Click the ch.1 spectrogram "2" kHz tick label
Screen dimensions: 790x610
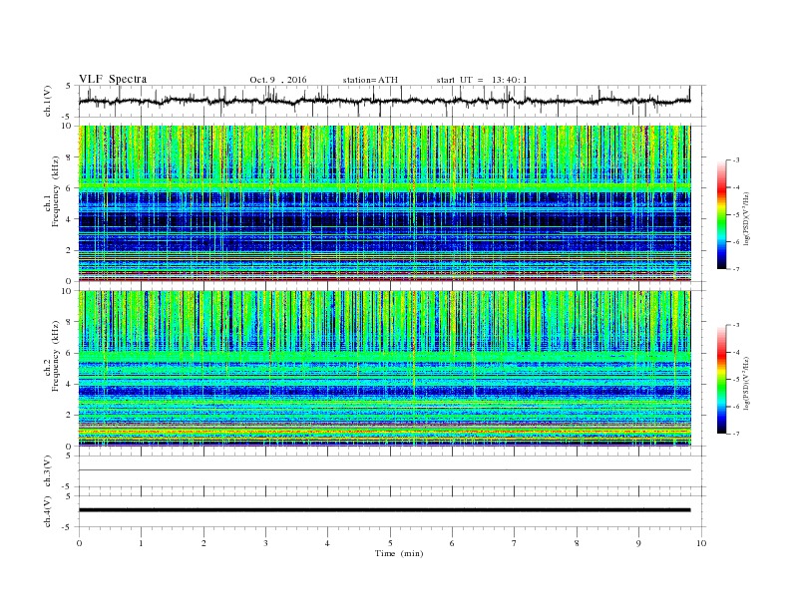69,250
